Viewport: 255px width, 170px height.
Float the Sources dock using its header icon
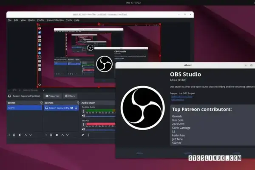tap(78, 103)
